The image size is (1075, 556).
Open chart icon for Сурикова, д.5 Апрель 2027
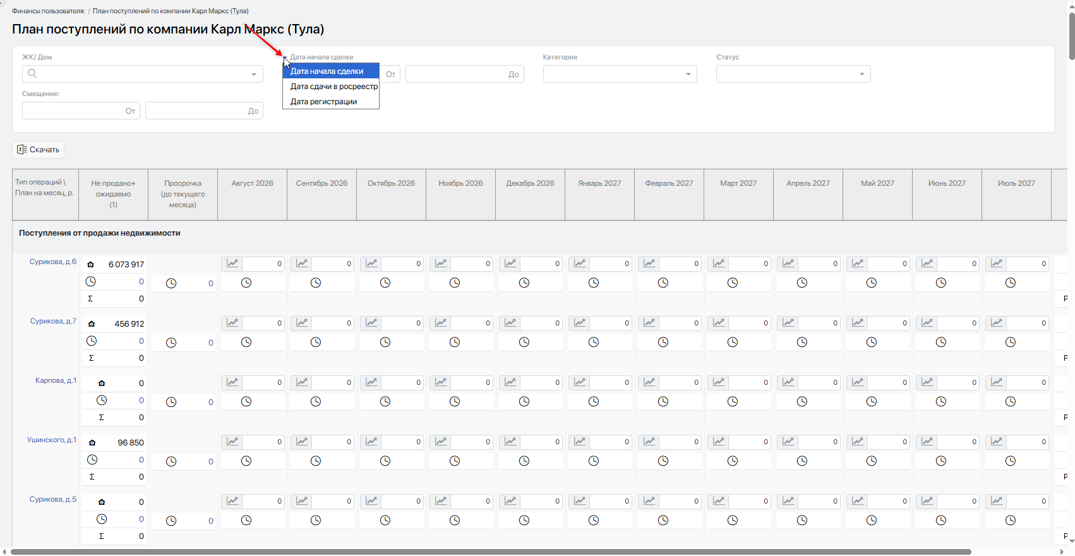[788, 501]
